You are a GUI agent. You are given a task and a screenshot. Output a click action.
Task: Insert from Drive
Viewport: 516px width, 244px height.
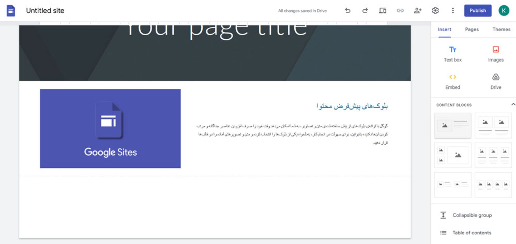pyautogui.click(x=496, y=82)
